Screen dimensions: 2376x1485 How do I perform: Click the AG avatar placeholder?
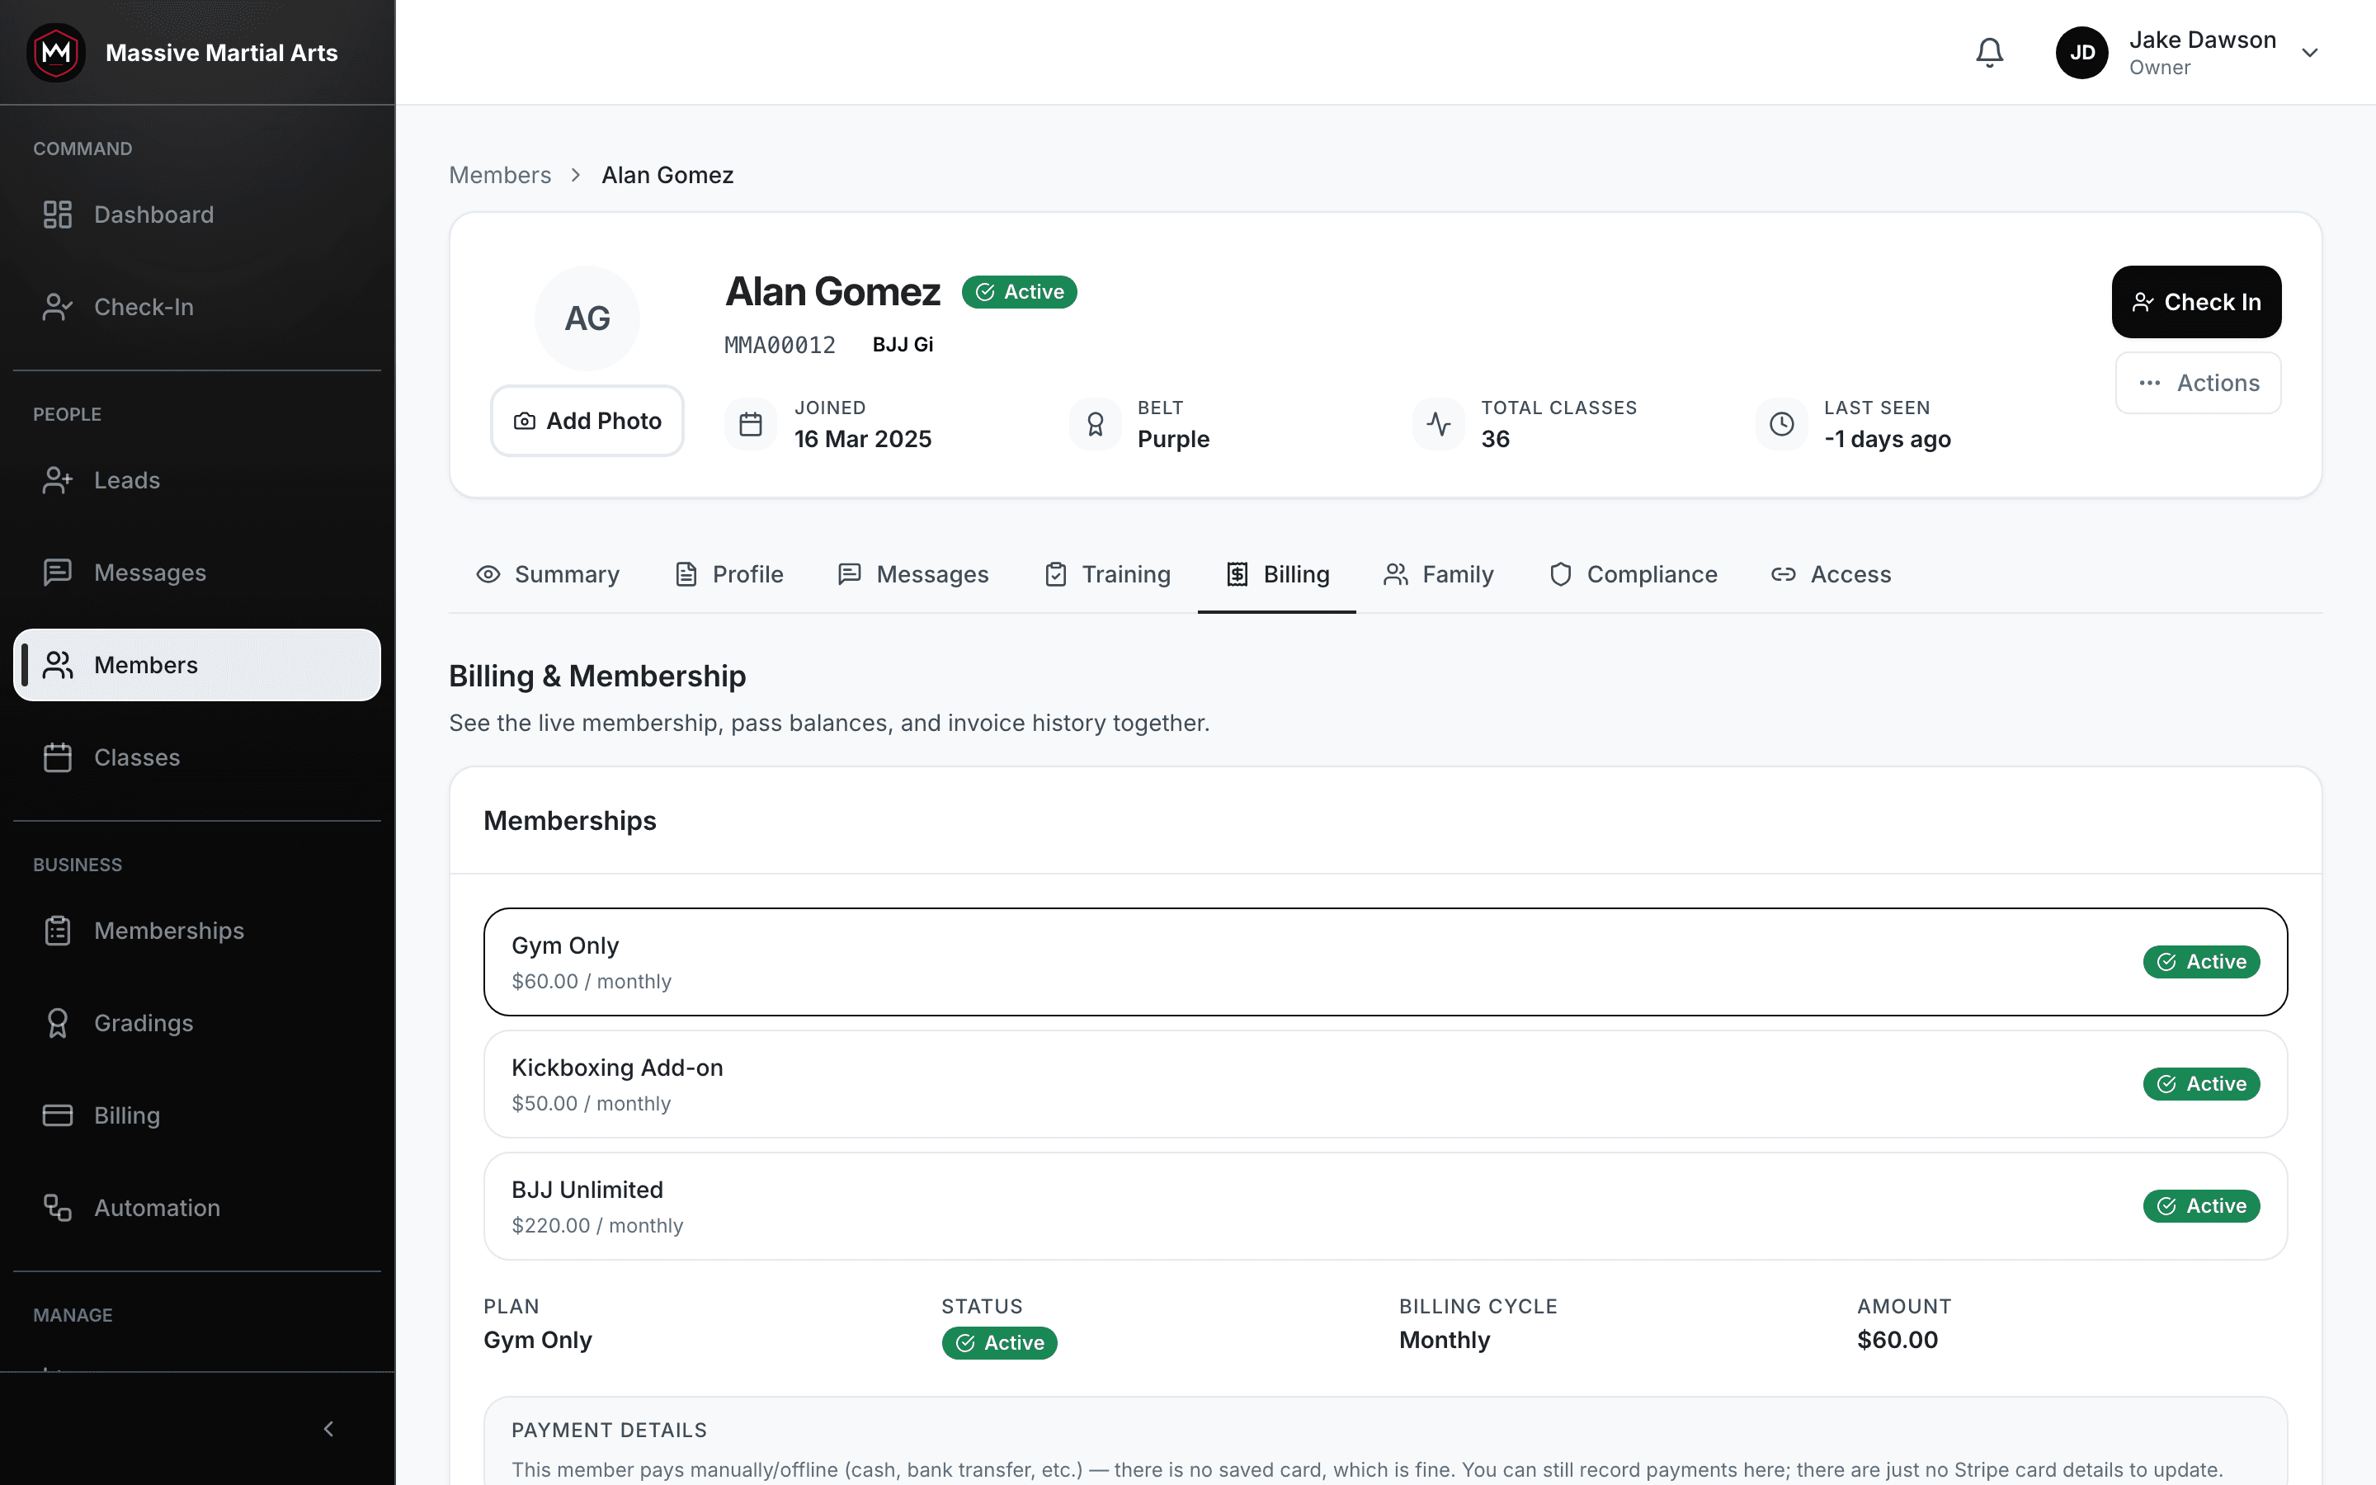pyautogui.click(x=587, y=318)
